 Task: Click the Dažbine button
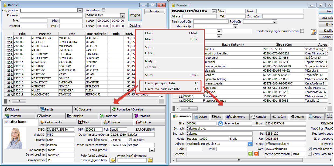click(x=135, y=25)
